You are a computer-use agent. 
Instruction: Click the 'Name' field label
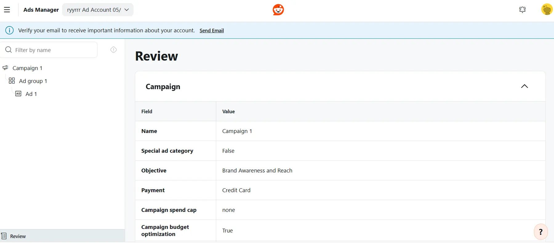point(149,131)
